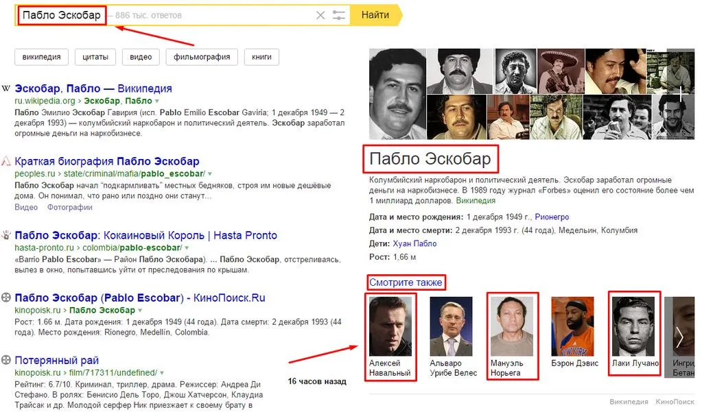
Task: Open dropdown arrow after hasta-pronto.ru URL
Action: tap(187, 248)
